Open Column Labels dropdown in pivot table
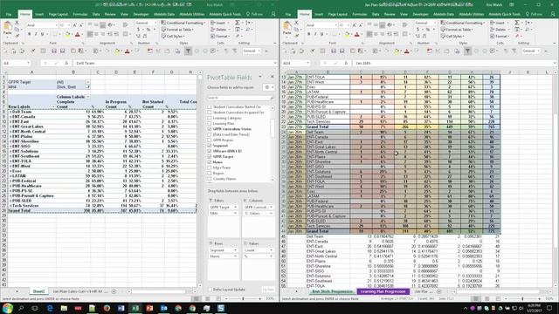 pos(88,97)
